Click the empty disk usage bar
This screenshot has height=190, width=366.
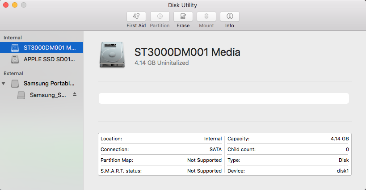[223, 98]
